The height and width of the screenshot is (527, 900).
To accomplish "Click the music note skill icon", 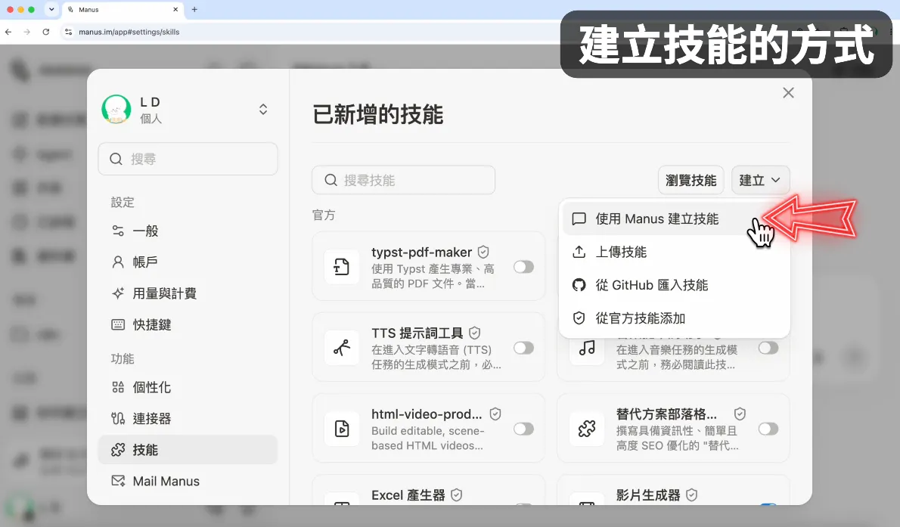I will [x=587, y=348].
